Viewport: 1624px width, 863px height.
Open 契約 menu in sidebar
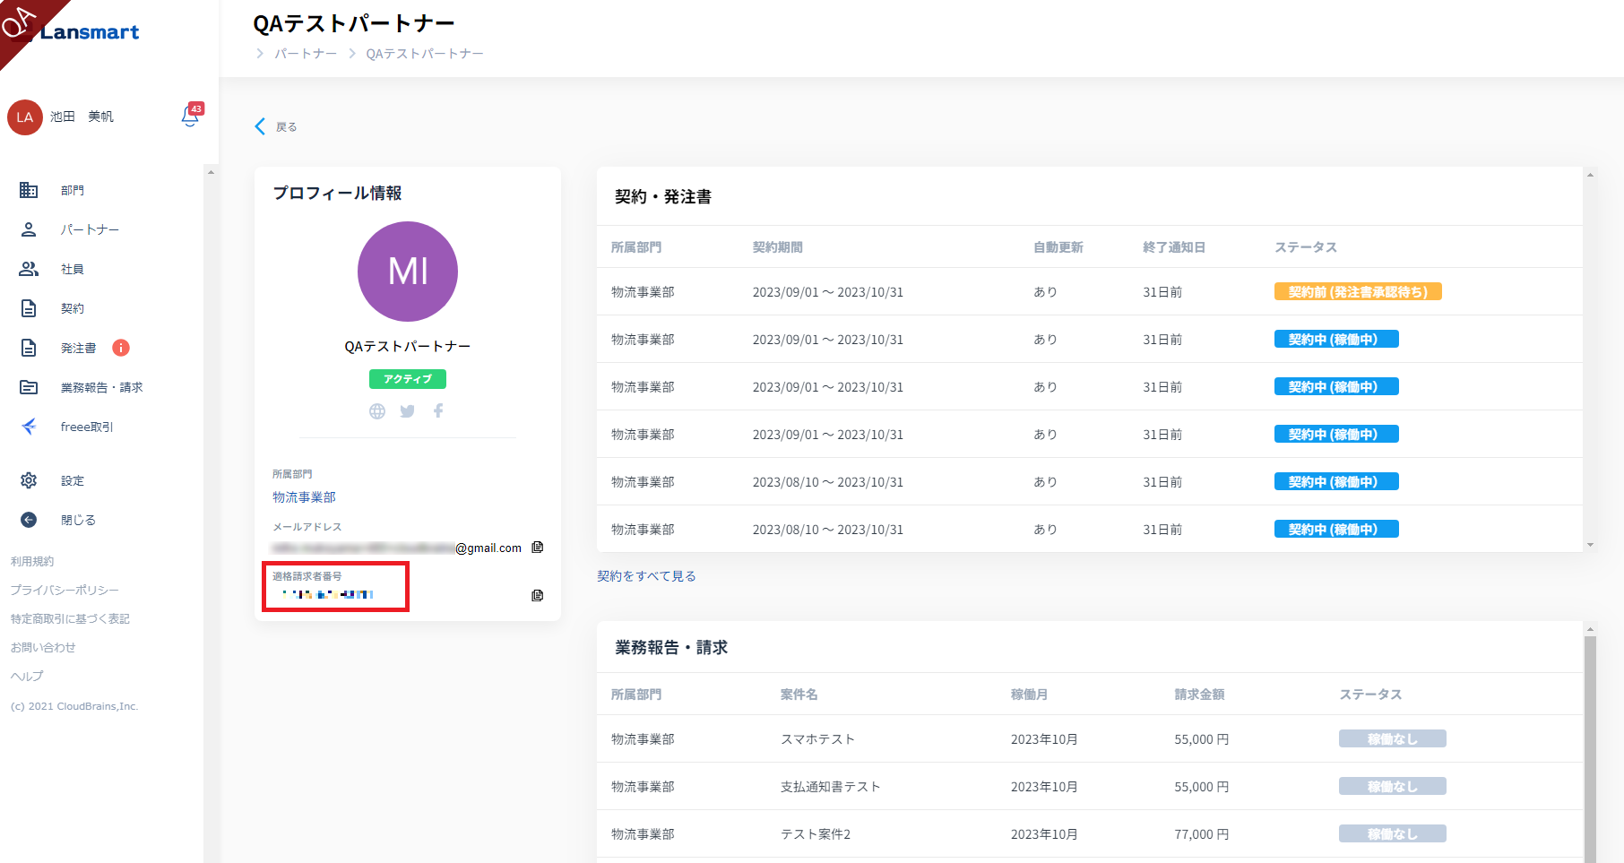click(x=73, y=309)
